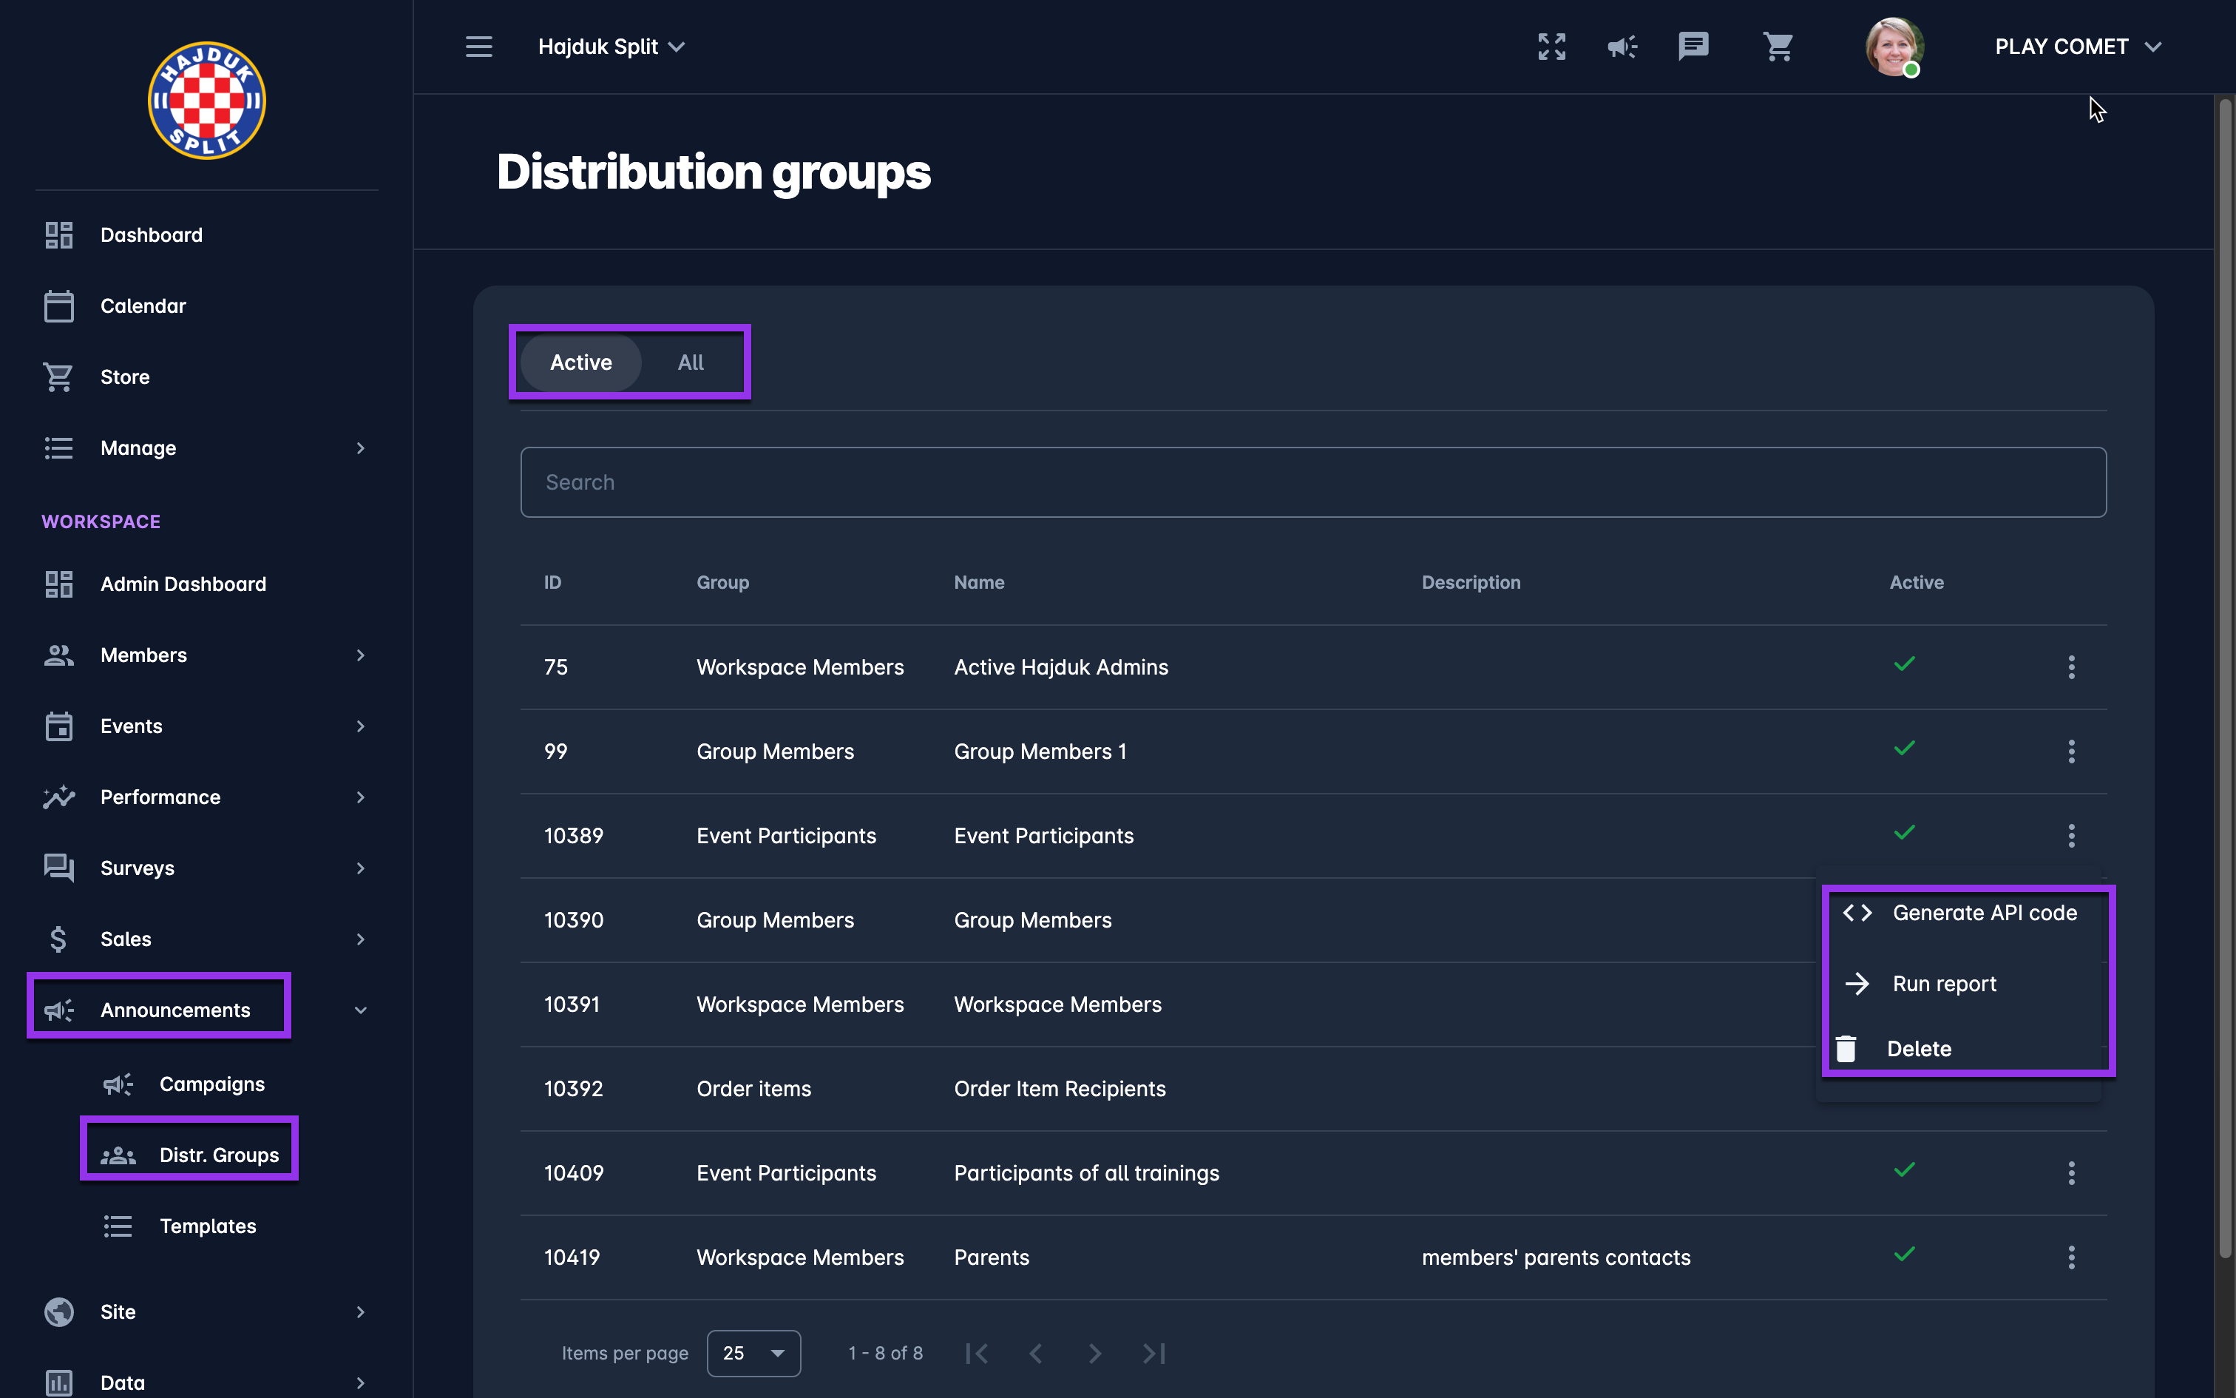This screenshot has width=2236, height=1398.
Task: Open three-dot menu for Active Hajduk Admins
Action: point(2070,666)
